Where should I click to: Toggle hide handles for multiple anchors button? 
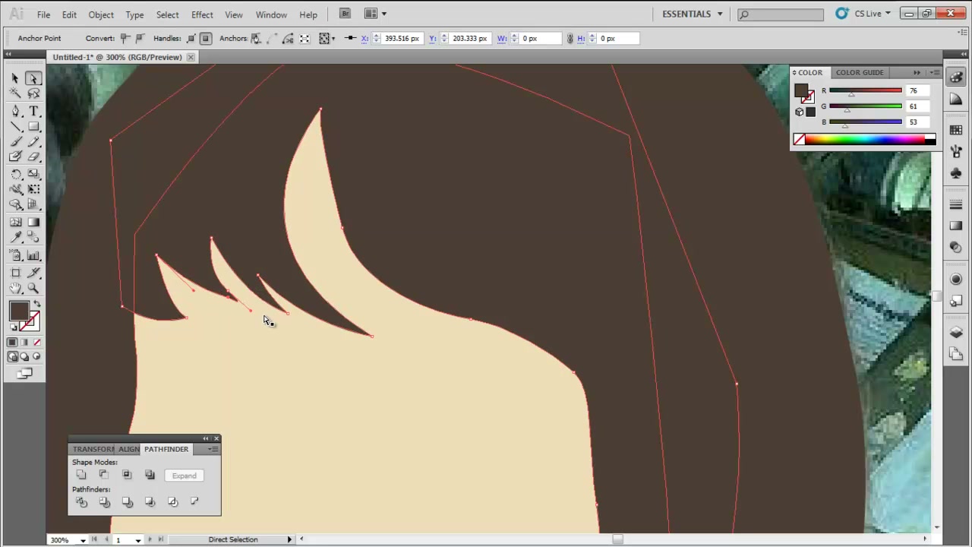tap(205, 38)
